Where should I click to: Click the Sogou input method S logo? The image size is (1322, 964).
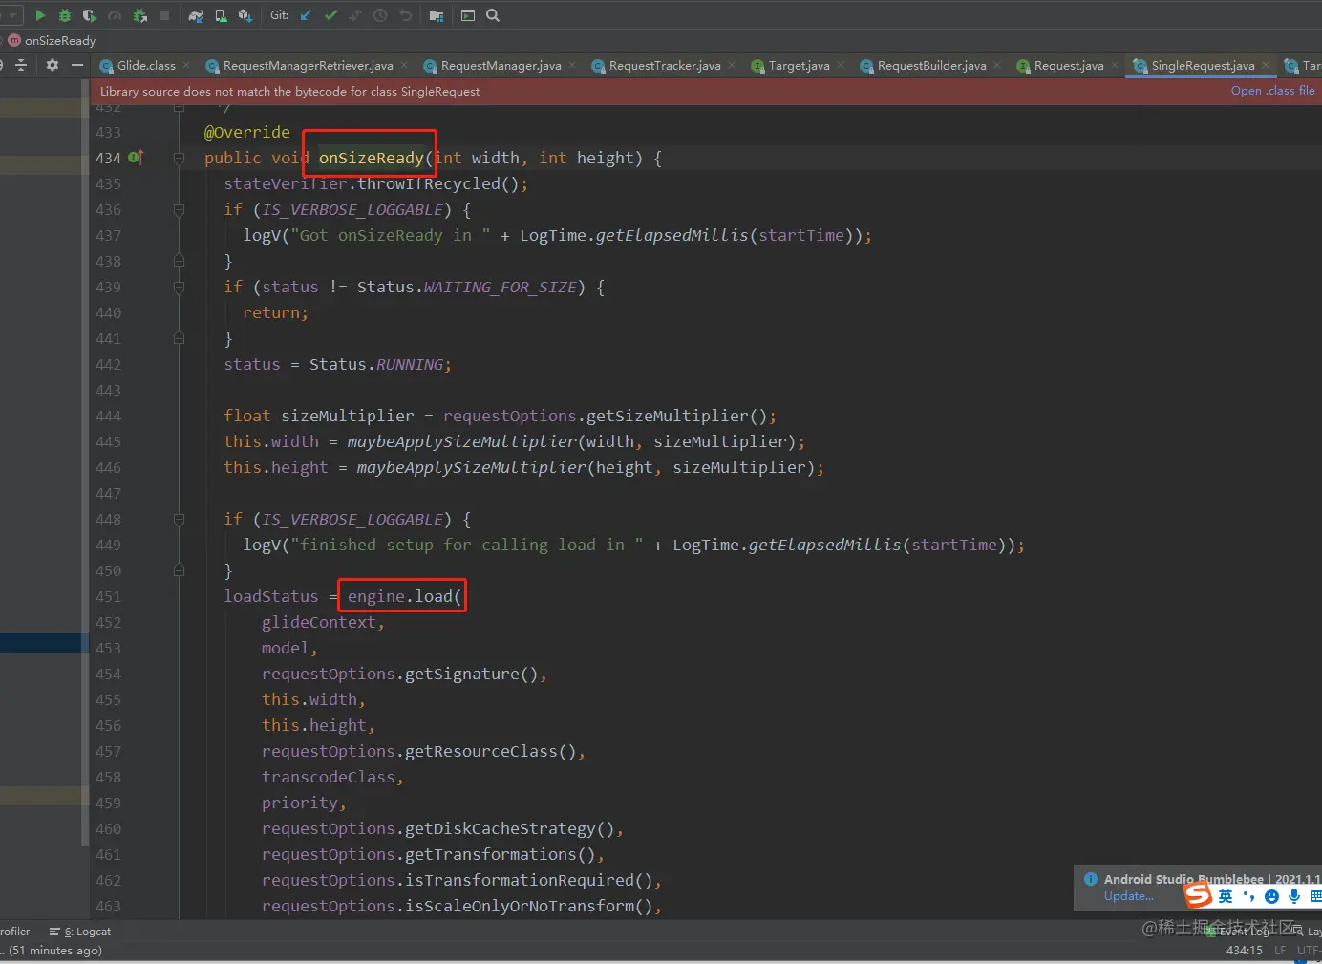(1198, 895)
